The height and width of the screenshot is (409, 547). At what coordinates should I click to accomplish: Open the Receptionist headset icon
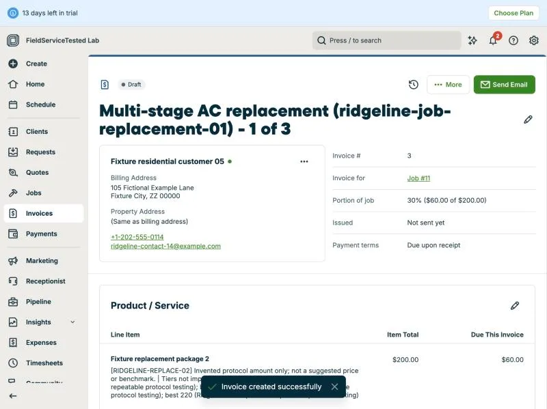[13, 281]
